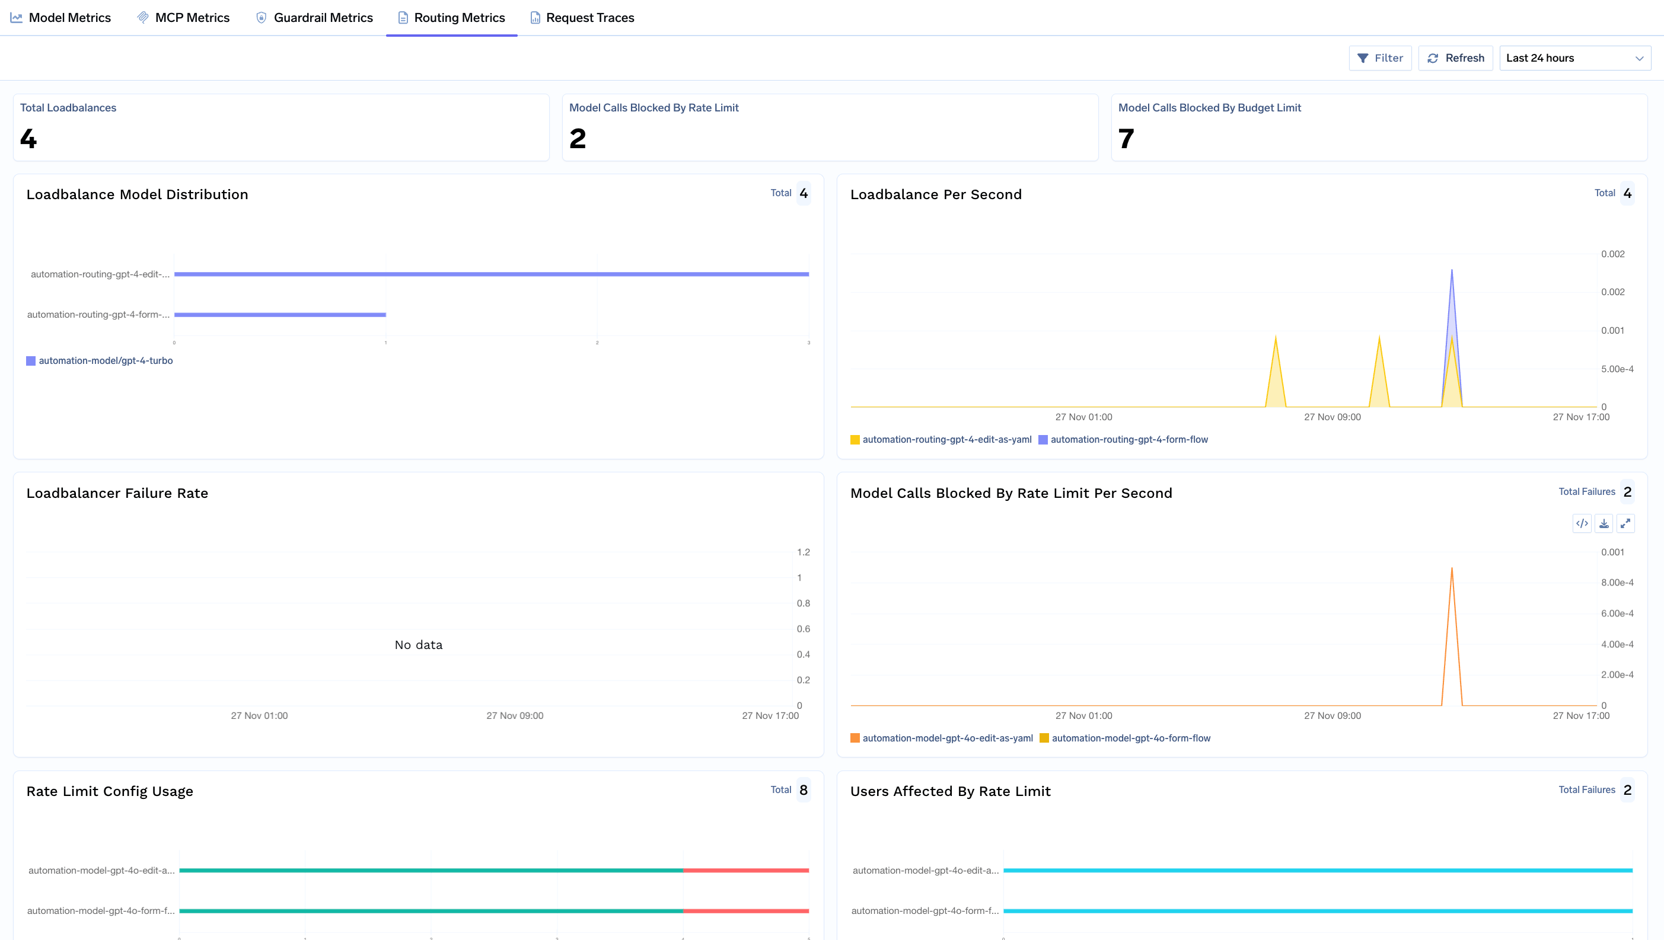Click the Total Loadbalances summary card
The image size is (1664, 940).
point(281,127)
